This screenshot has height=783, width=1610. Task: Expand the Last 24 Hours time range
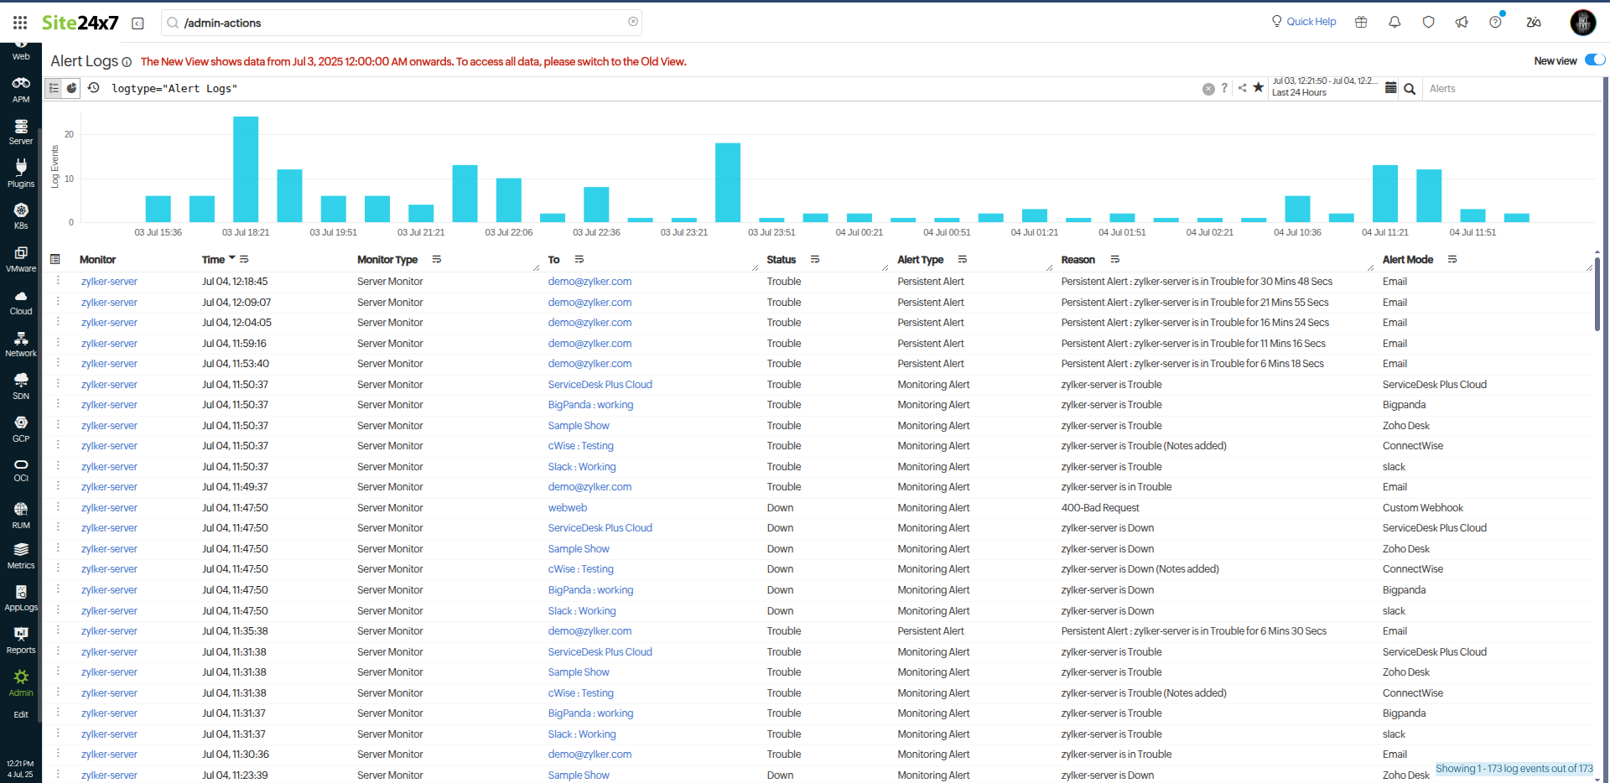pyautogui.click(x=1299, y=93)
